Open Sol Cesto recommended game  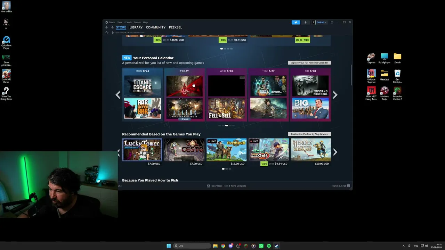(184, 150)
